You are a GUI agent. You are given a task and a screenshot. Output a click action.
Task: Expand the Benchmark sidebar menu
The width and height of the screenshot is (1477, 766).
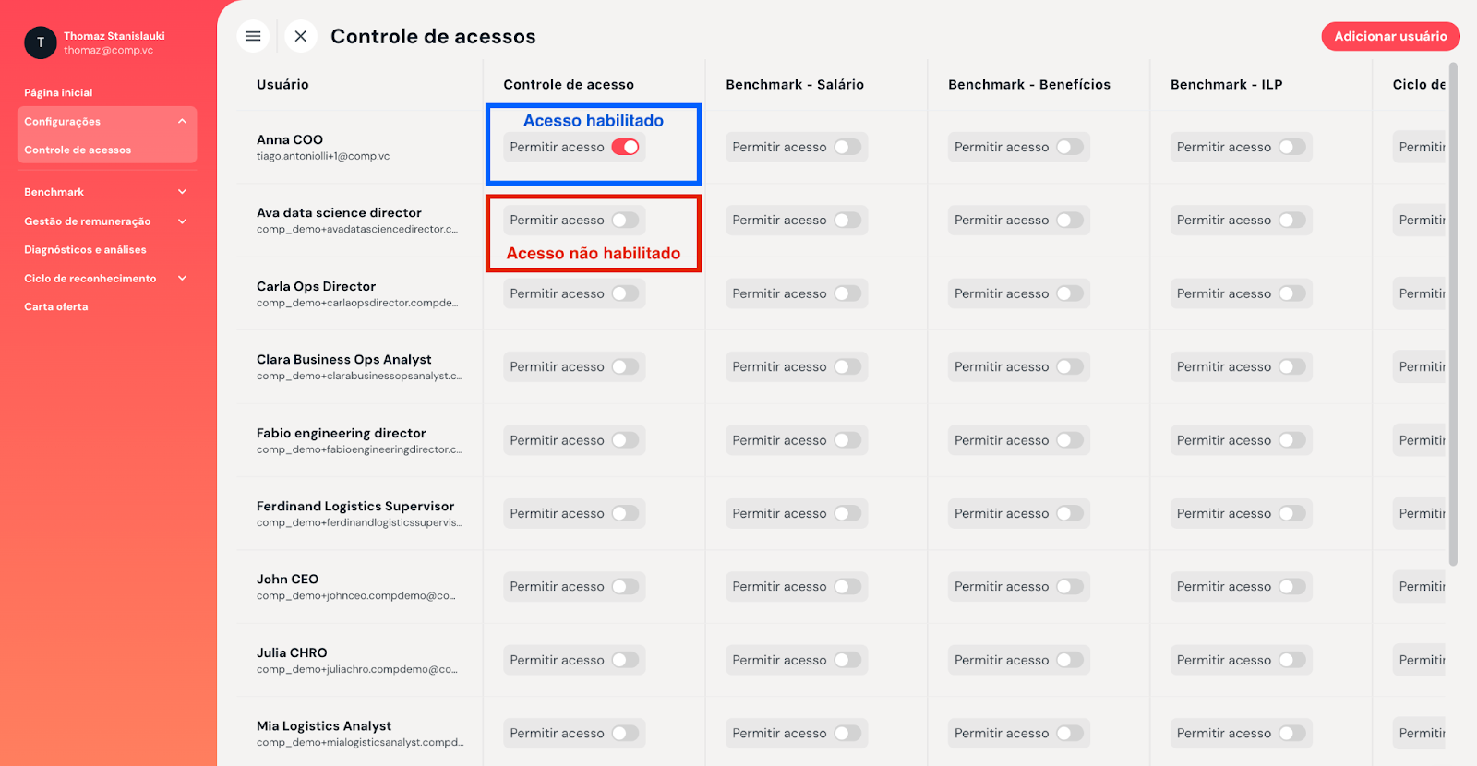point(182,192)
